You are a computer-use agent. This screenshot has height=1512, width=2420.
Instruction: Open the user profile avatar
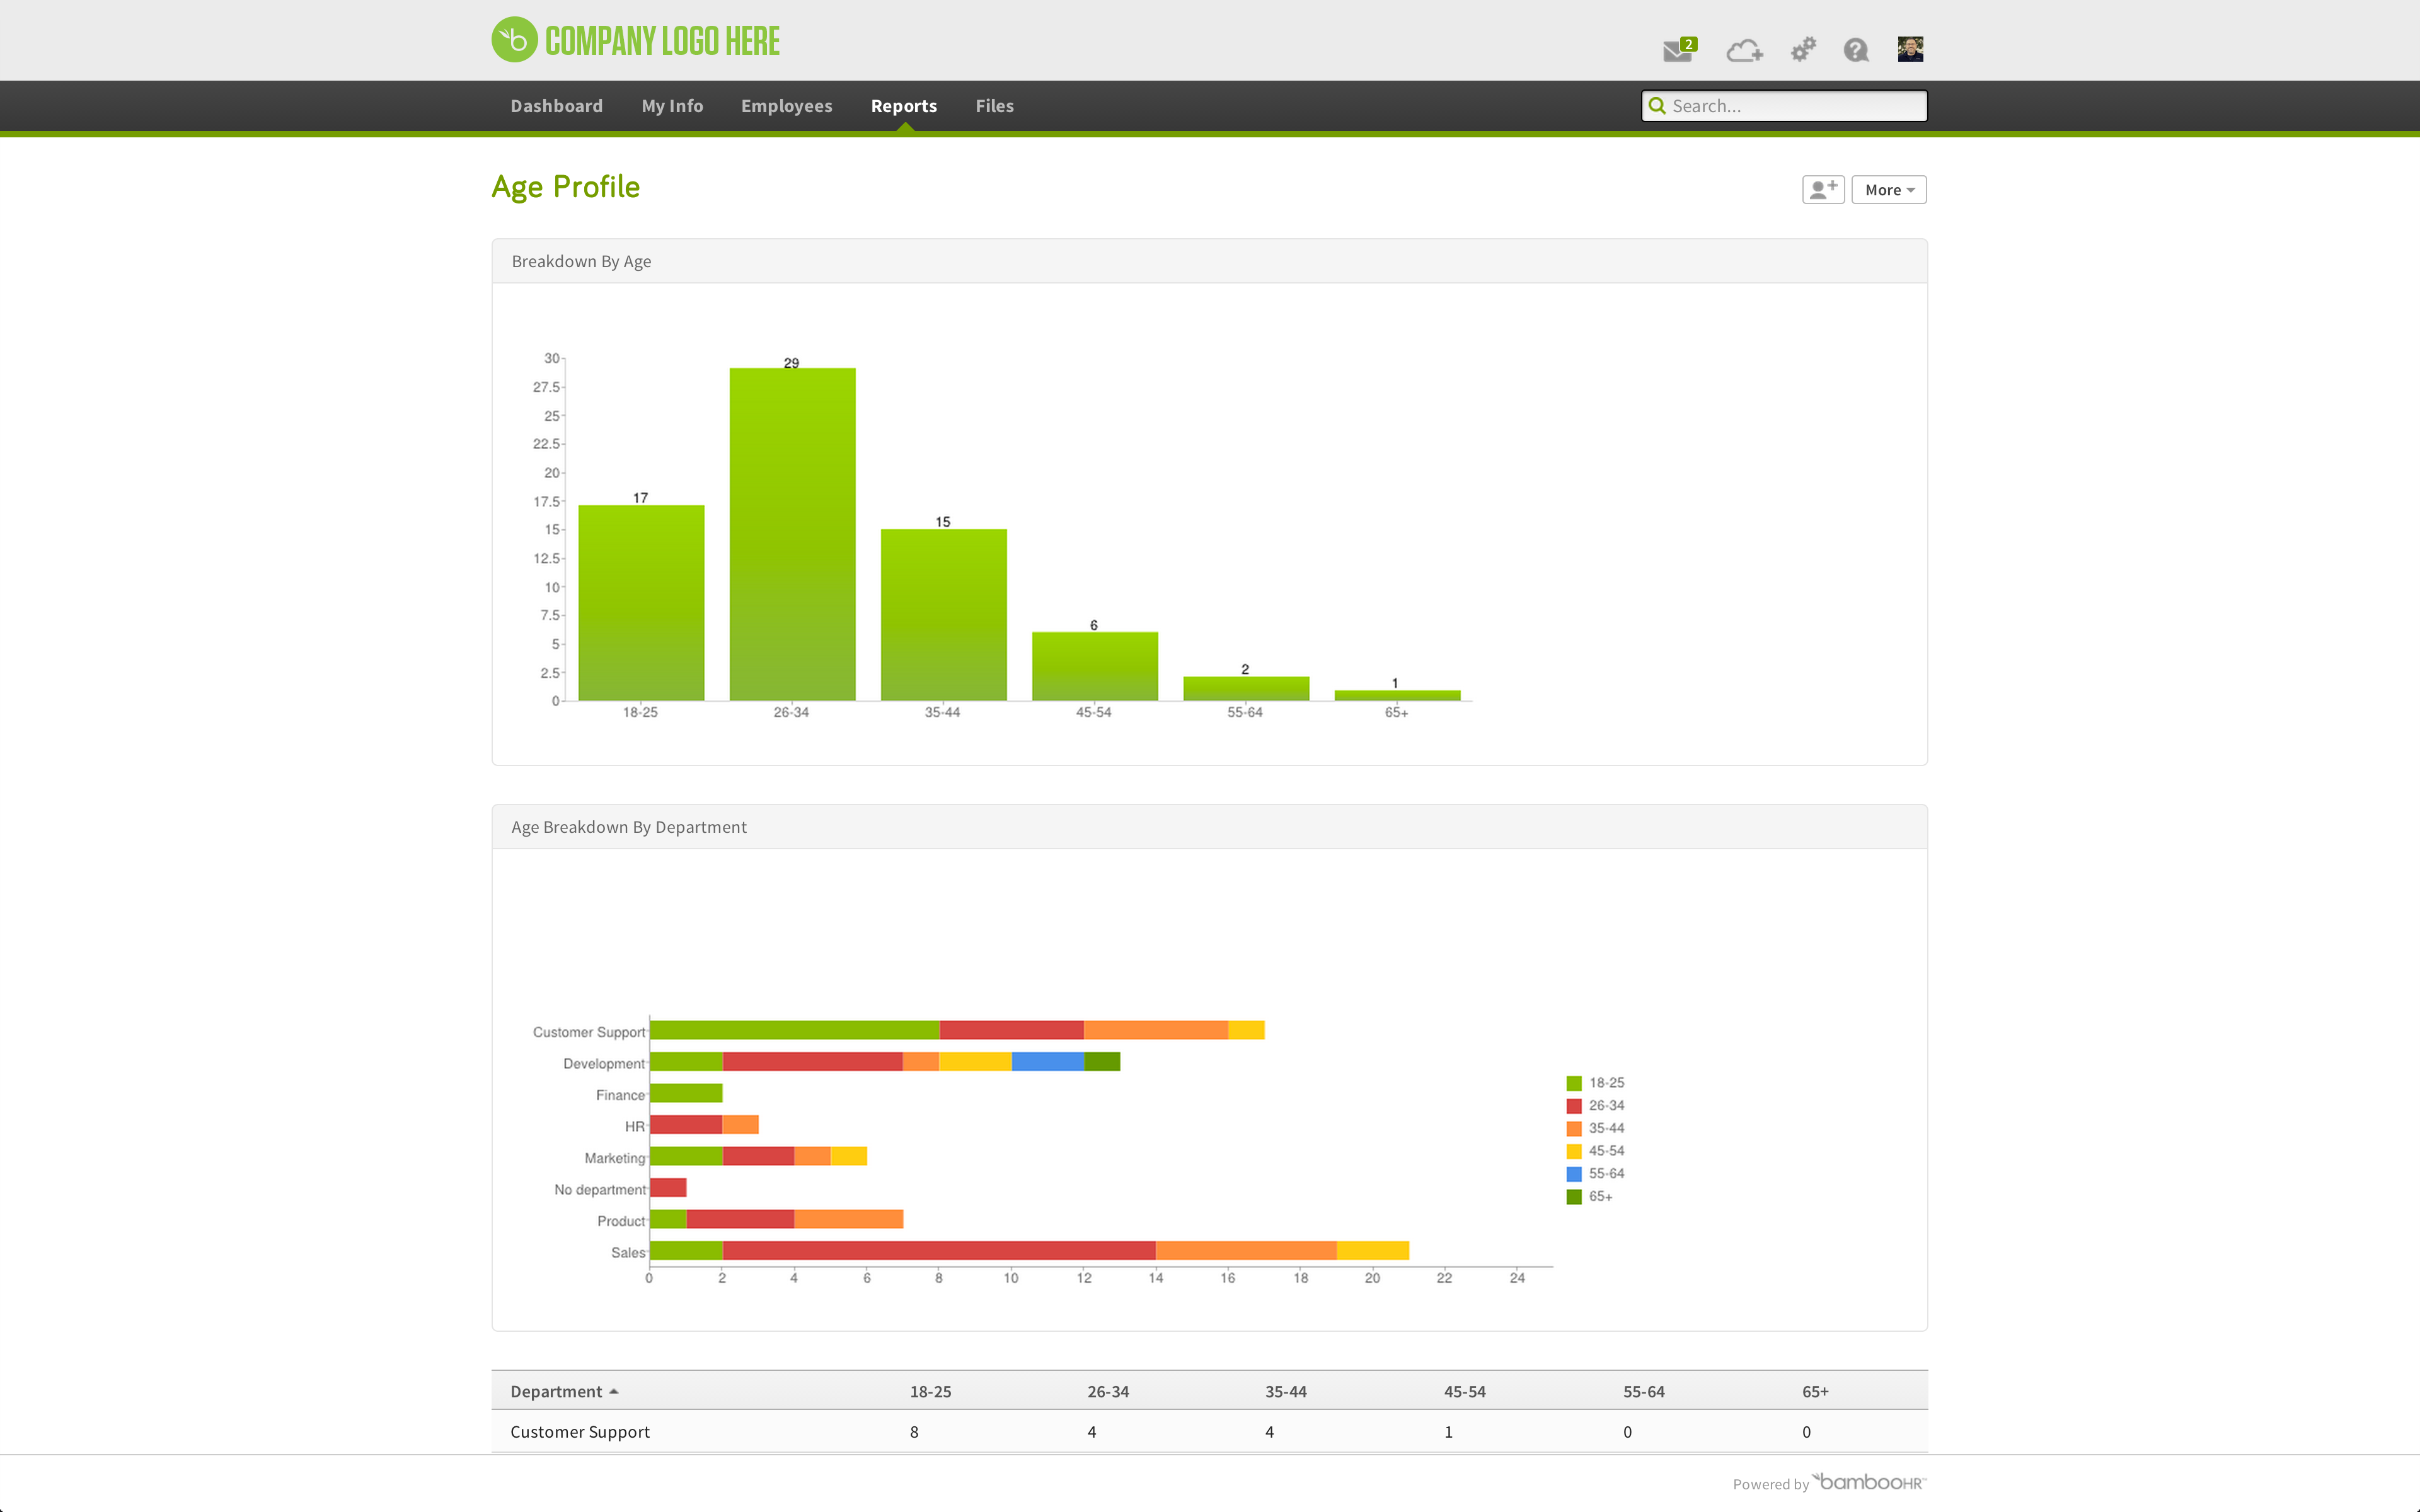[x=1910, y=49]
